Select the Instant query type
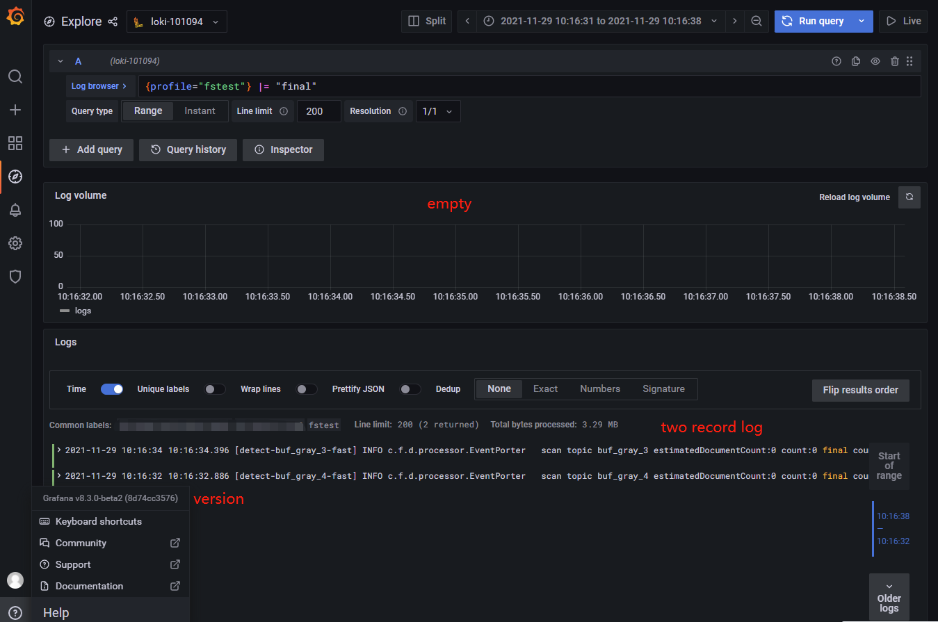Image resolution: width=938 pixels, height=622 pixels. tap(200, 111)
